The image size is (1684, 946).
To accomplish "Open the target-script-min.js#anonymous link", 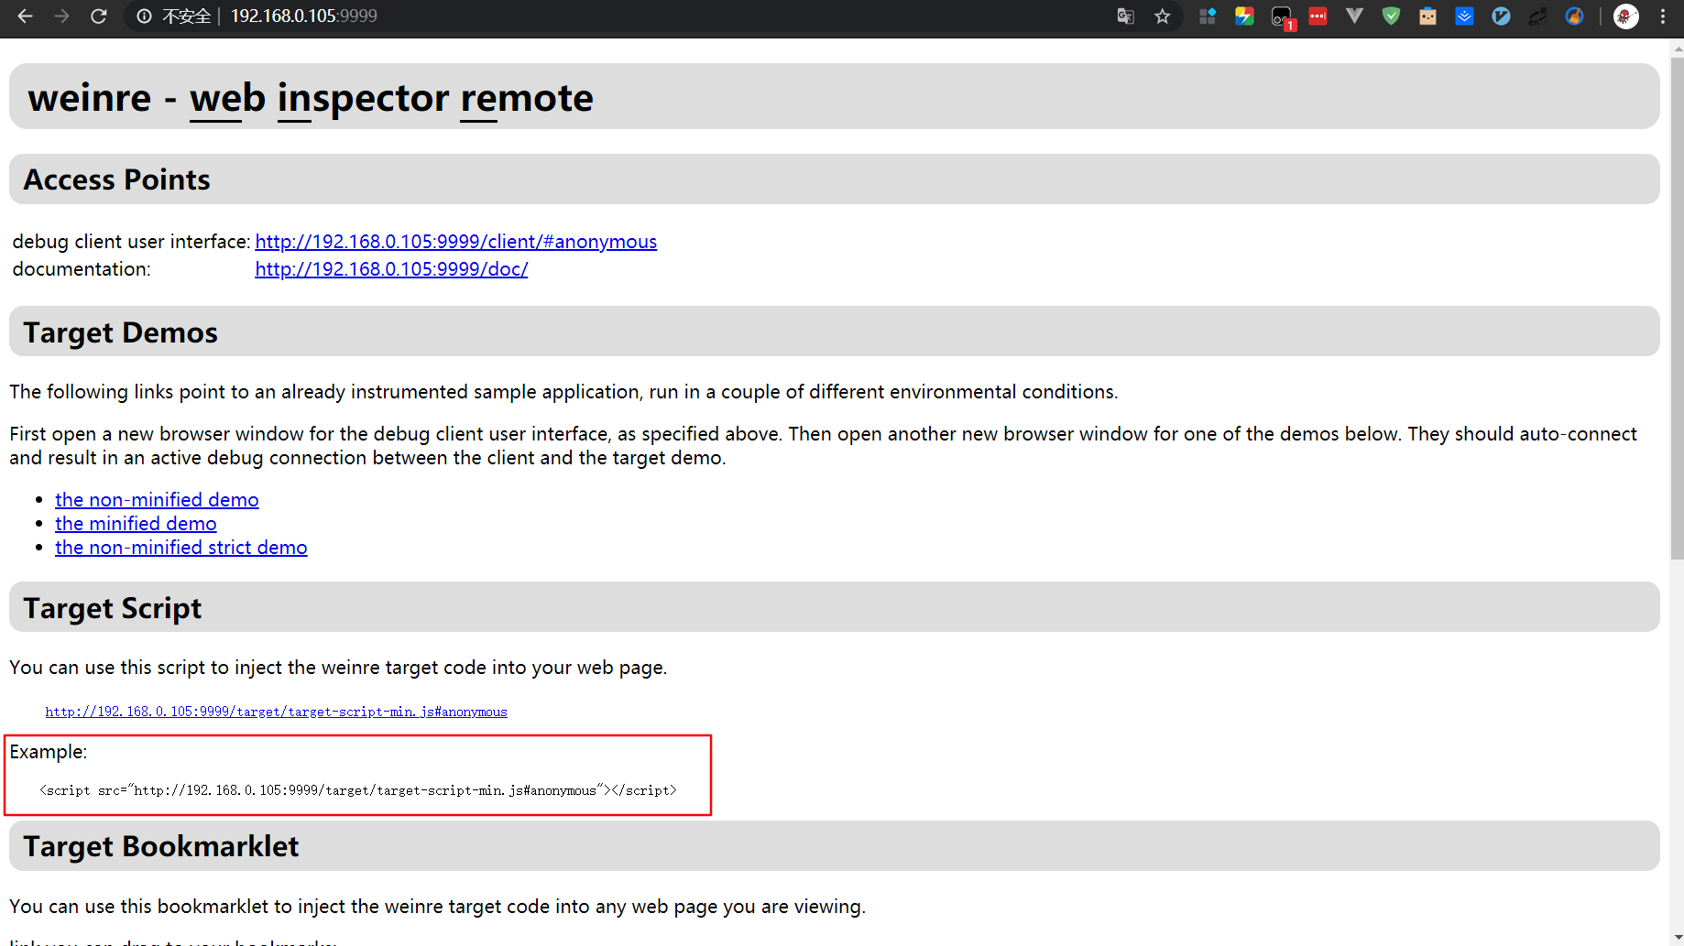I will (276, 712).
